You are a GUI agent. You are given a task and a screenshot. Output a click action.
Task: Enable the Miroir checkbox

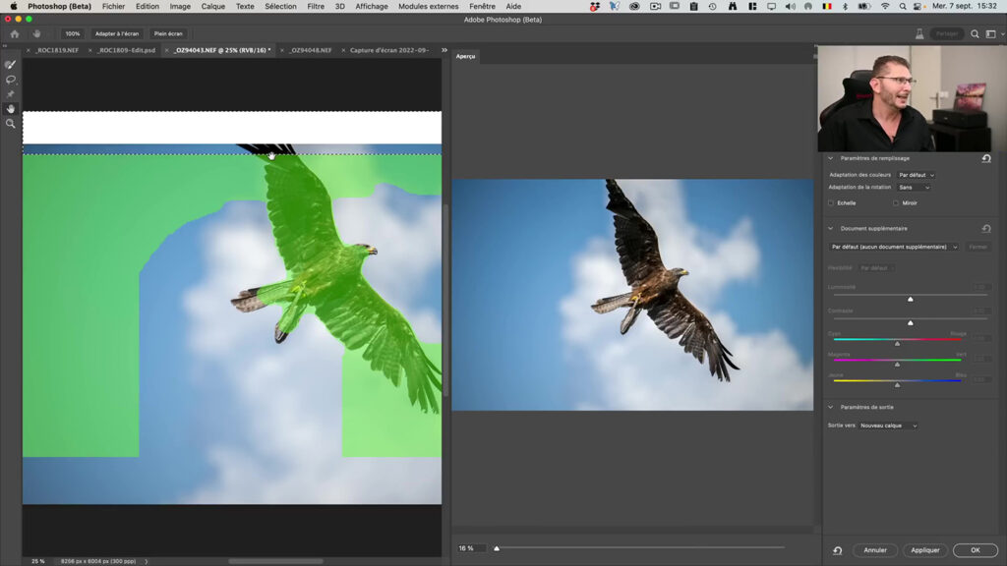point(896,203)
